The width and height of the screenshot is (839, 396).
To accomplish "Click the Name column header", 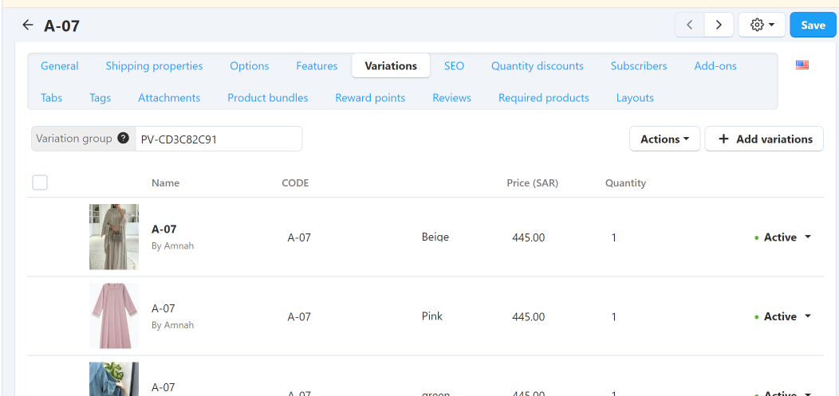I will (x=165, y=182).
